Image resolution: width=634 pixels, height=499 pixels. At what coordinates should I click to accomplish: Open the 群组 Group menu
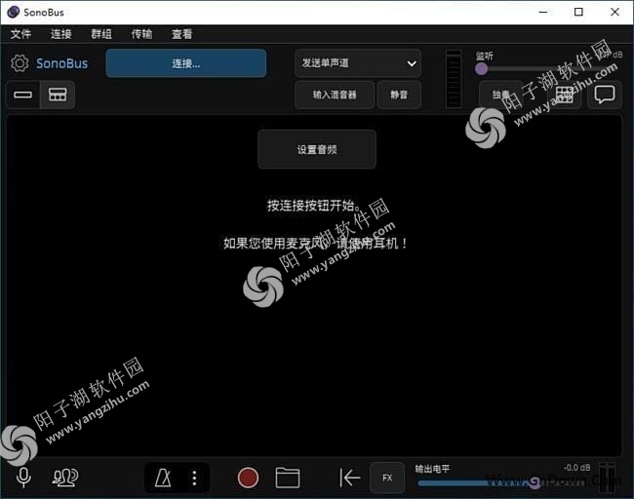pos(101,34)
